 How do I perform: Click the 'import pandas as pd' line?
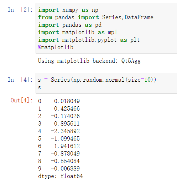70,25
